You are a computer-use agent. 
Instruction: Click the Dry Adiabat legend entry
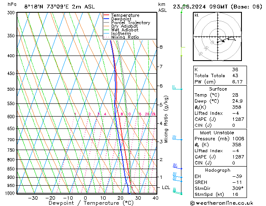click(121, 26)
